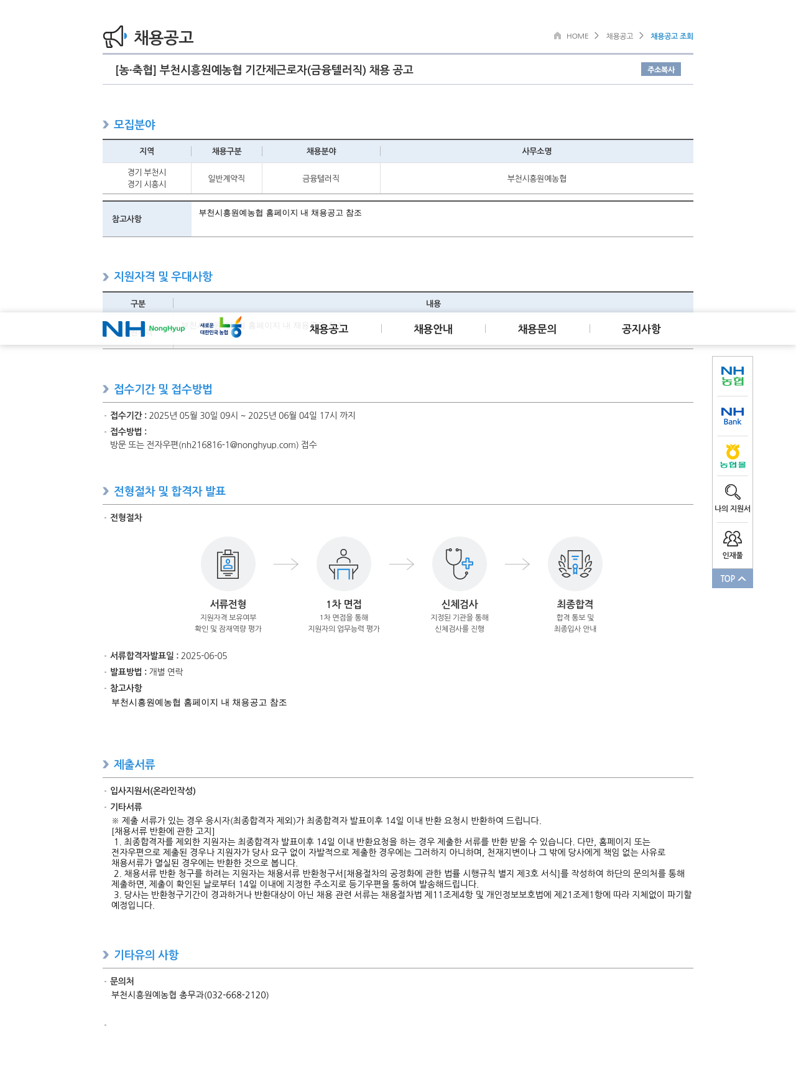This screenshot has width=796, height=1073.
Task: Click the megaphone icon beside 채용공고 title
Action: tap(115, 37)
